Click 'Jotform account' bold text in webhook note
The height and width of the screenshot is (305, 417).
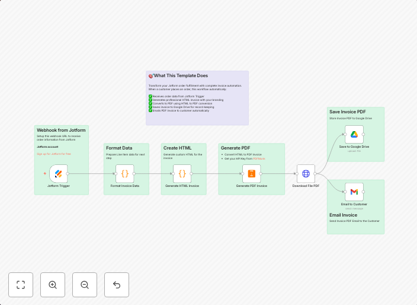tap(47, 147)
